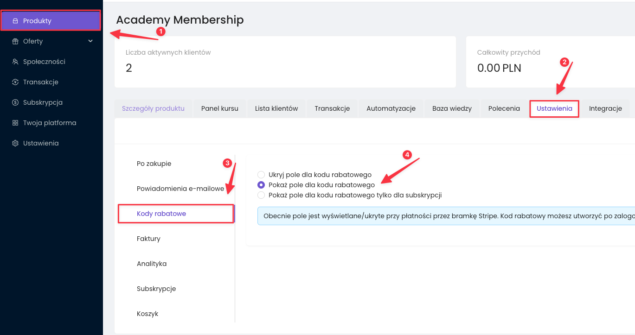635x335 pixels.
Task: Open the Lista klientów tab
Action: coord(276,108)
